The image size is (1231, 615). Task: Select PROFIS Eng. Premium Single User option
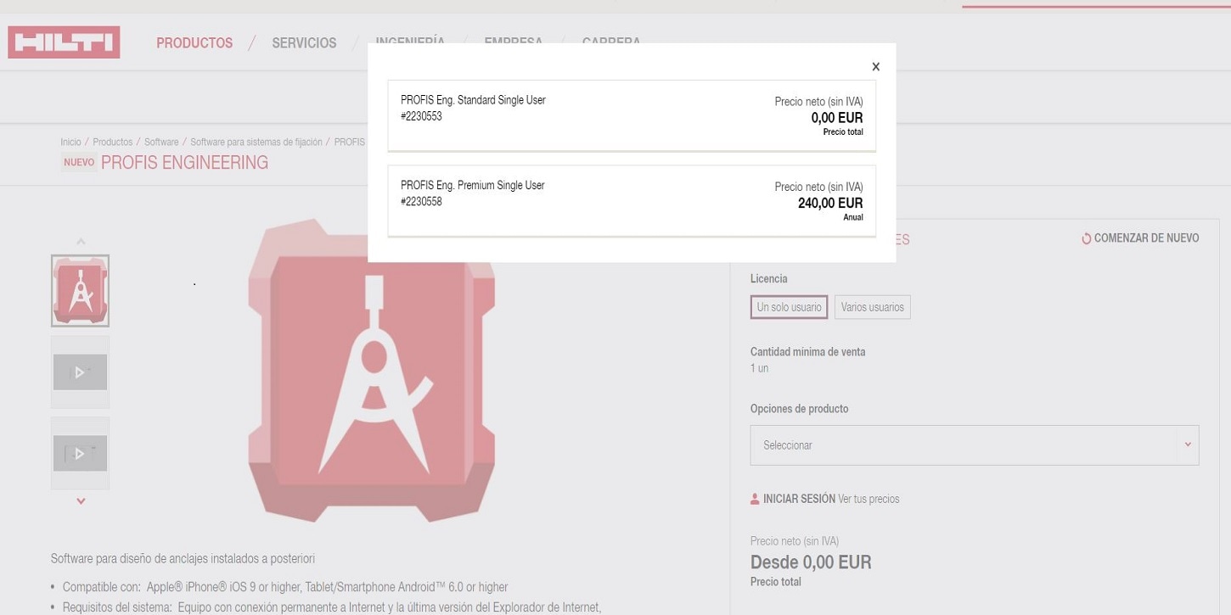632,201
